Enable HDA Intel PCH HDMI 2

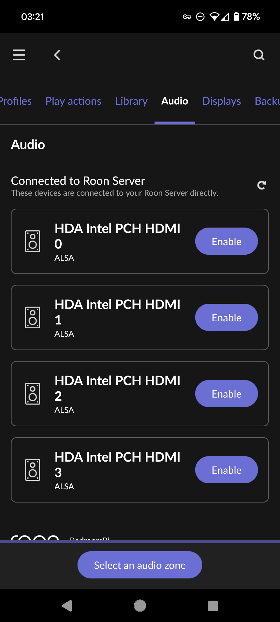[x=226, y=394]
